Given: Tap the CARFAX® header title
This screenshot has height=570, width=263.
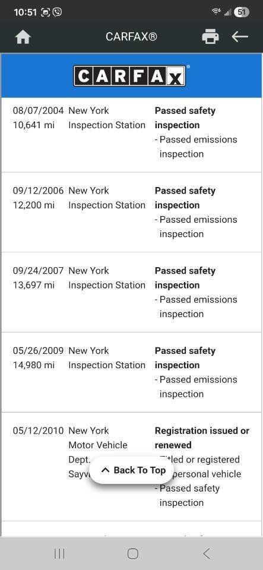Looking at the screenshot, I should coord(132,37).
